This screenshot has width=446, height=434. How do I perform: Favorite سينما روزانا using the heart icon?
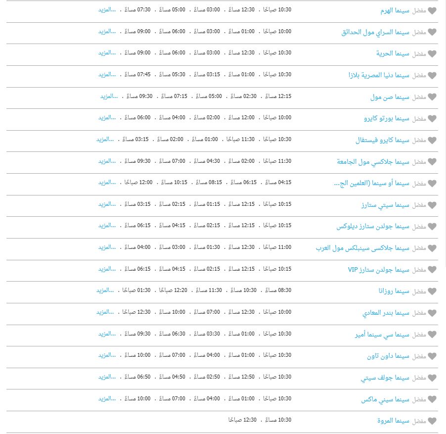[432, 291]
